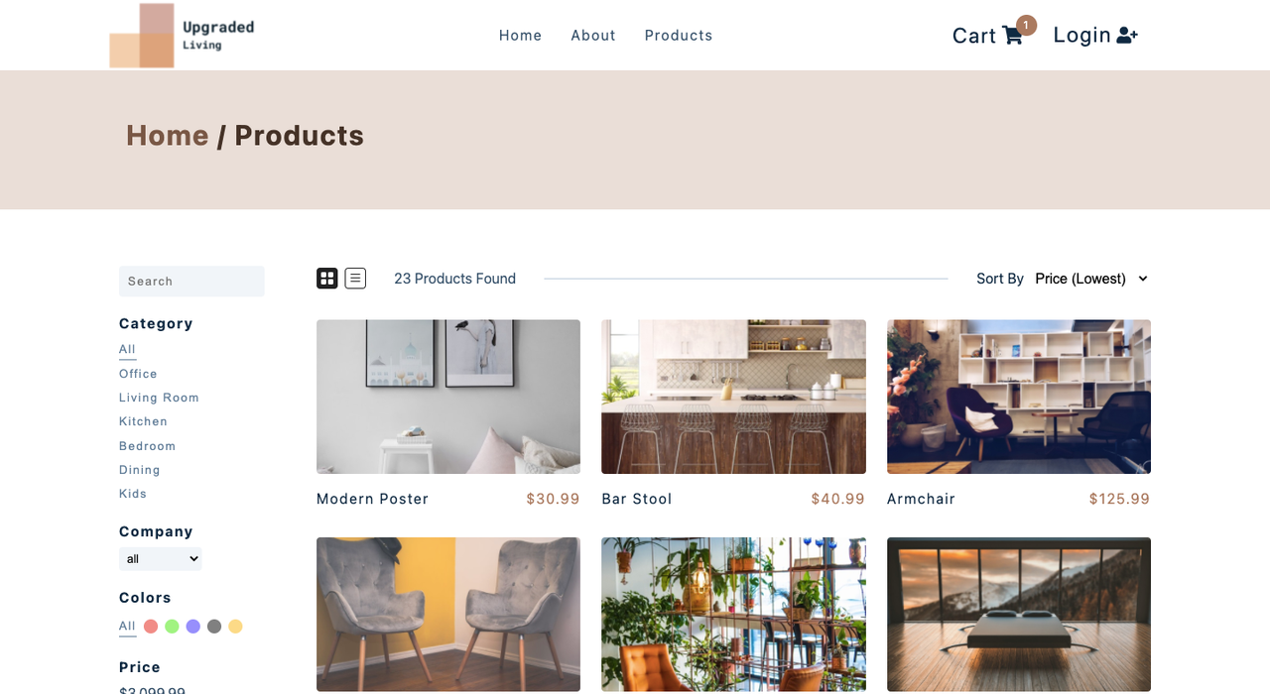Image resolution: width=1270 pixels, height=694 pixels.
Task: Switch to list view layout
Action: pyautogui.click(x=355, y=279)
